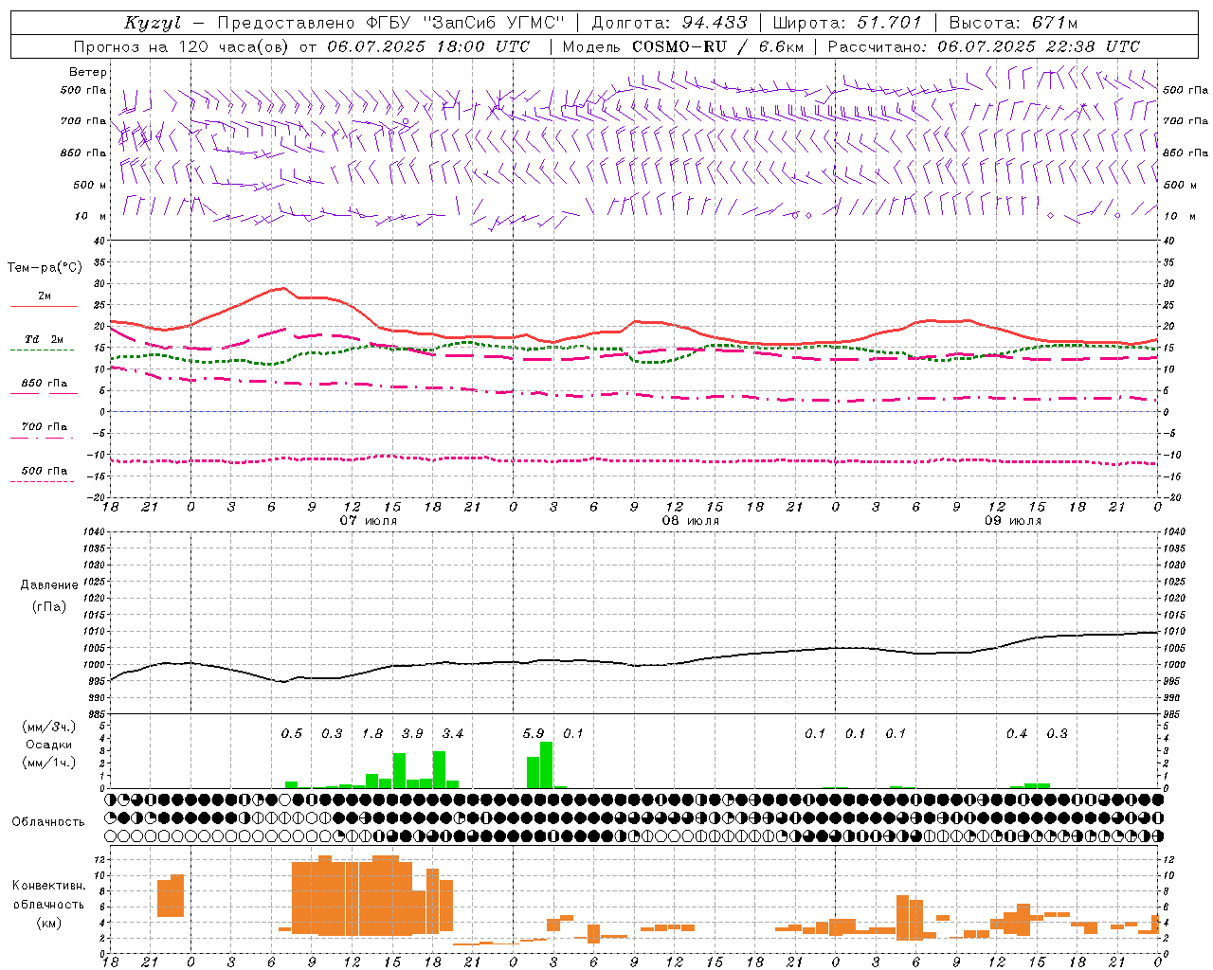The image size is (1213, 970).
Task: Click the 3-hour precipitation value 0.5
Action: tap(292, 733)
